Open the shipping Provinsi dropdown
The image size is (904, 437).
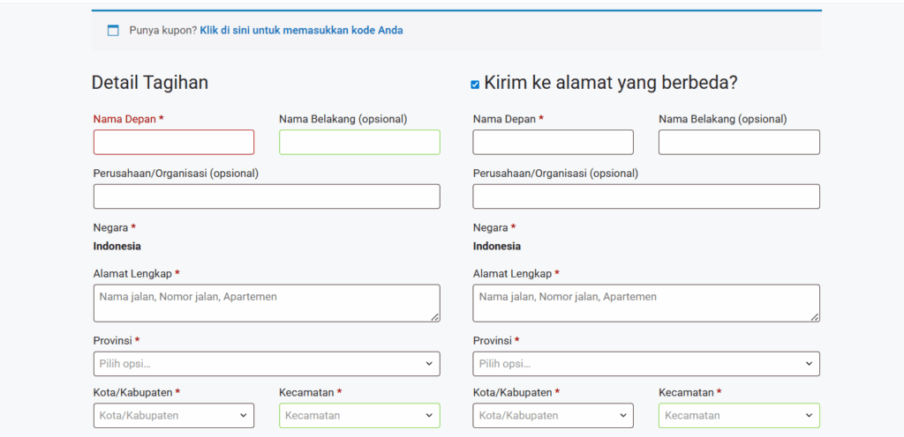tap(646, 364)
